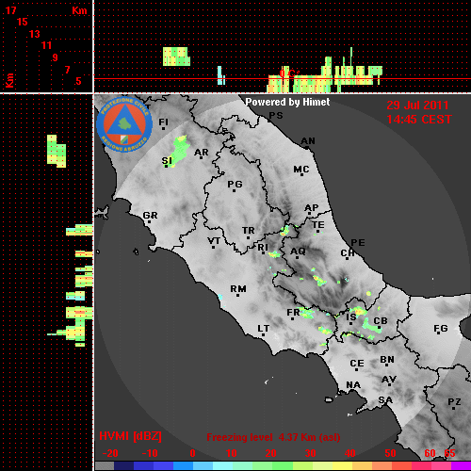Image resolution: width=471 pixels, height=471 pixels.
Task: Click the 'Powered by Himet' text
Action: (287, 102)
